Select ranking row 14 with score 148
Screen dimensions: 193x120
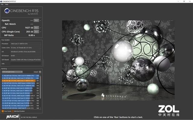[x=21, y=108]
